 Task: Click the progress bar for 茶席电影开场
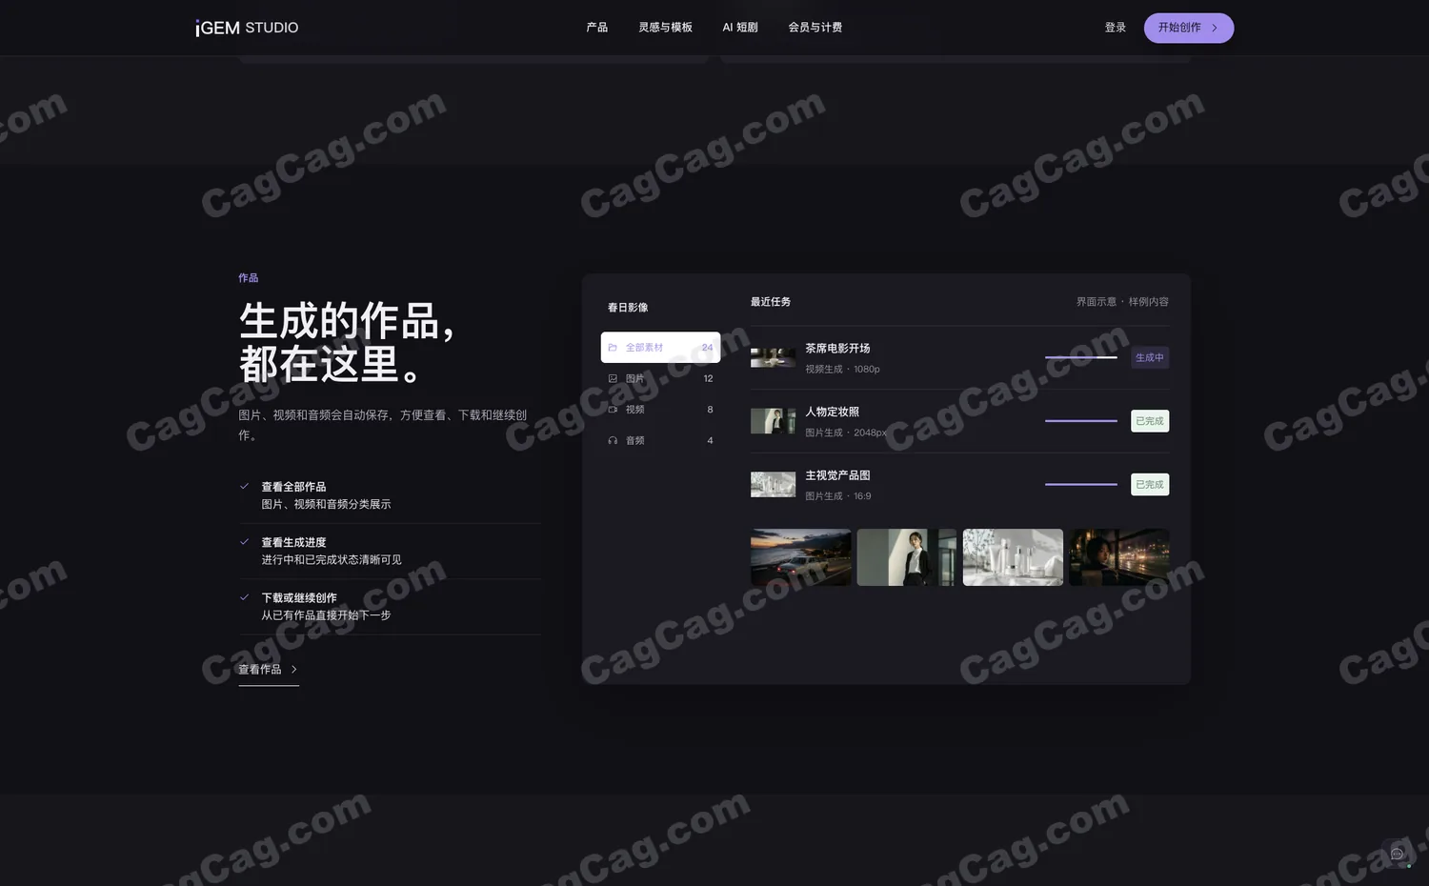(1081, 357)
